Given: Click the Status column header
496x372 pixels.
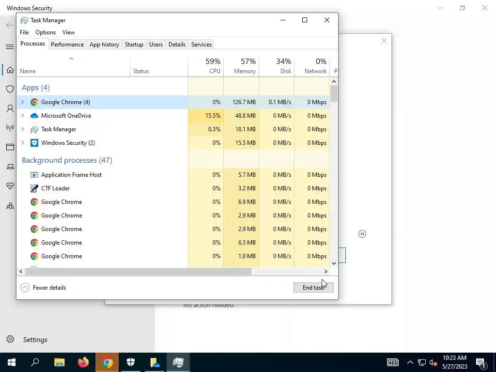Looking at the screenshot, I should tap(159, 66).
